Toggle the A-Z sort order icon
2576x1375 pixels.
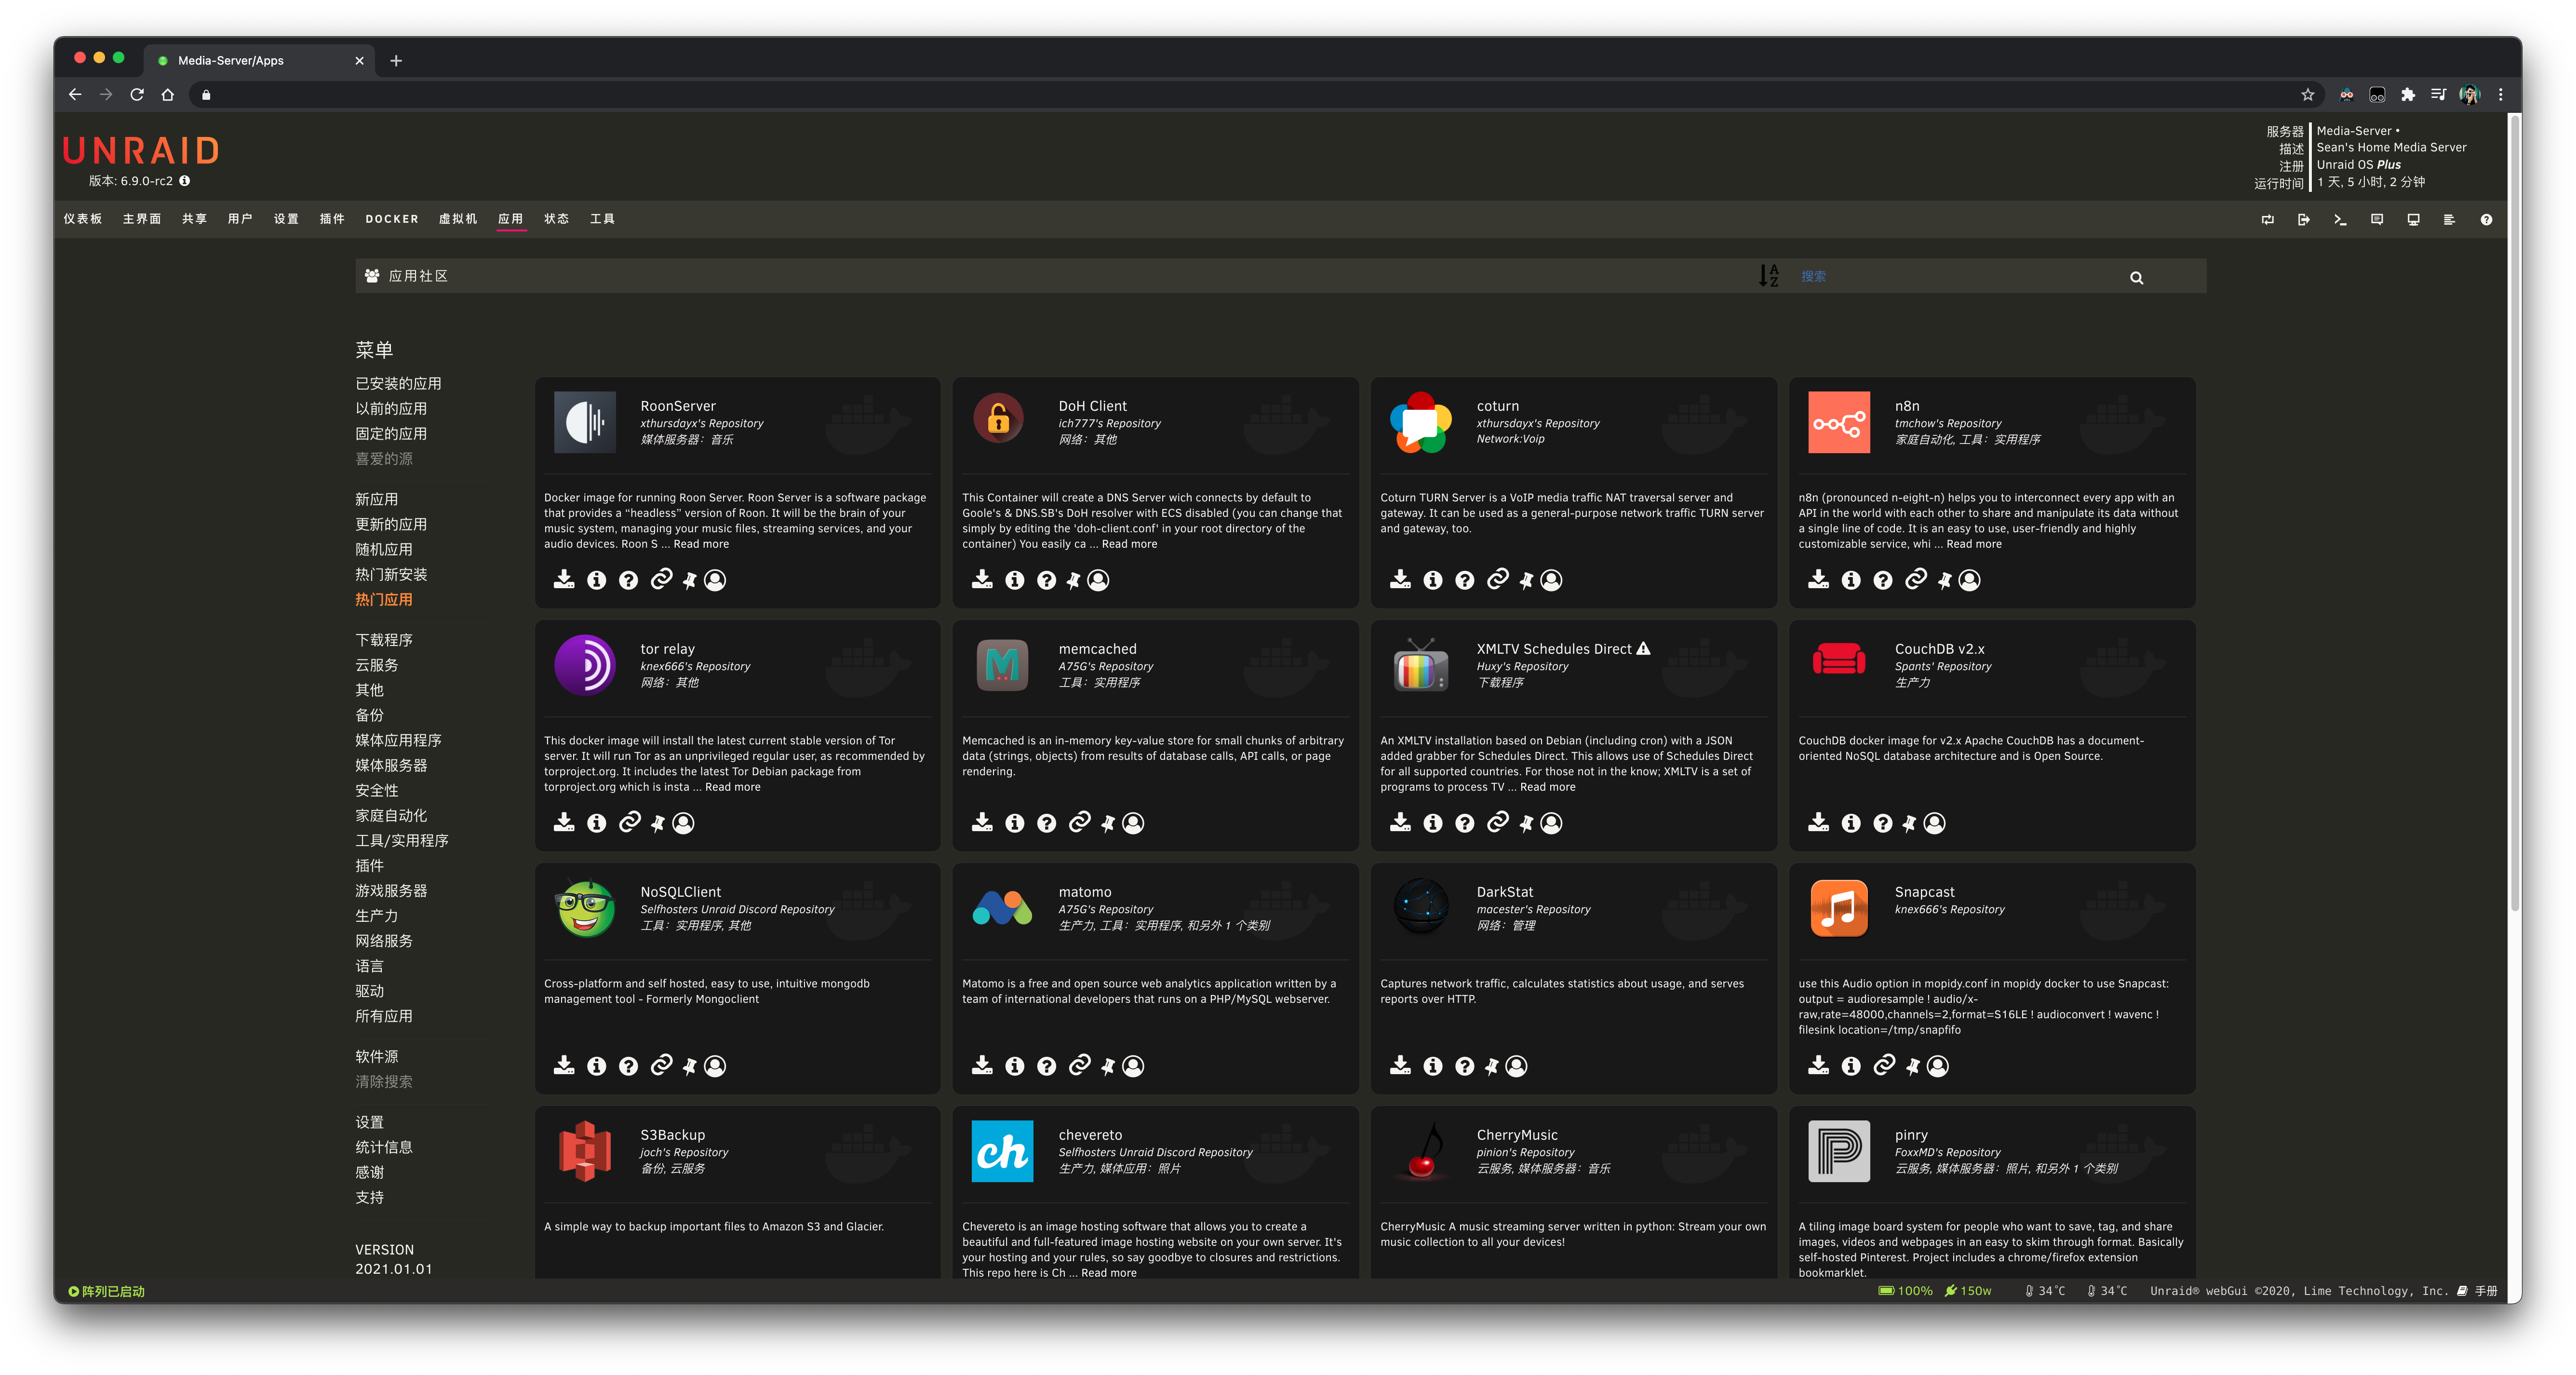point(1768,276)
